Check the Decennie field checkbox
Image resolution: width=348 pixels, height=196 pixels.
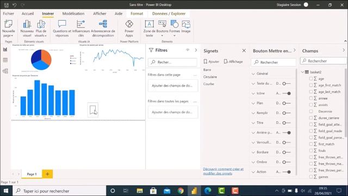(x=311, y=111)
